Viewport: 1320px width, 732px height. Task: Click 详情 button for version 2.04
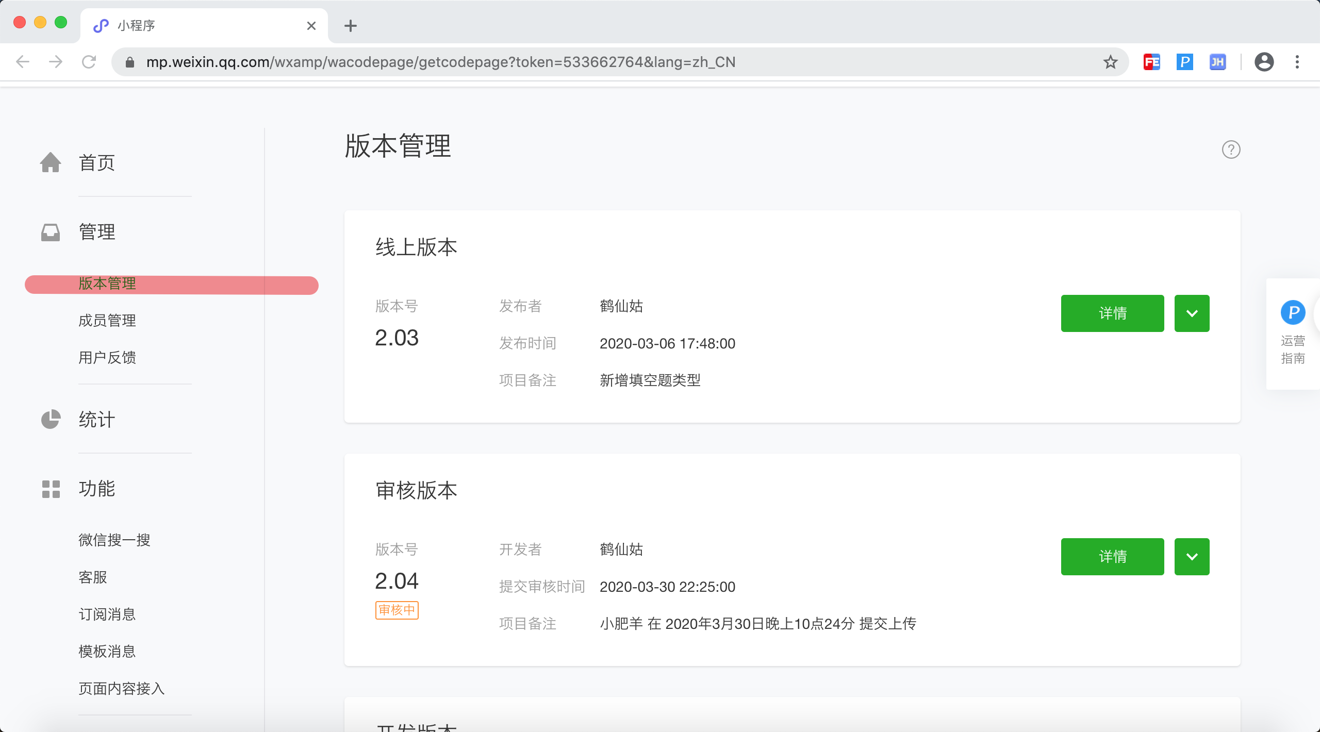pyautogui.click(x=1112, y=557)
